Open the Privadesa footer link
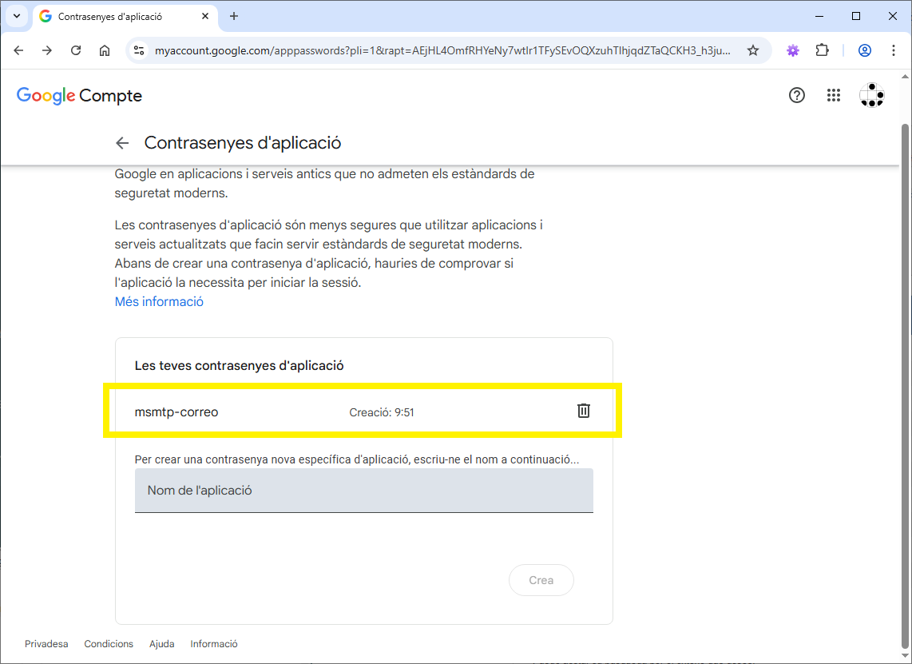This screenshot has width=912, height=664. tap(46, 643)
